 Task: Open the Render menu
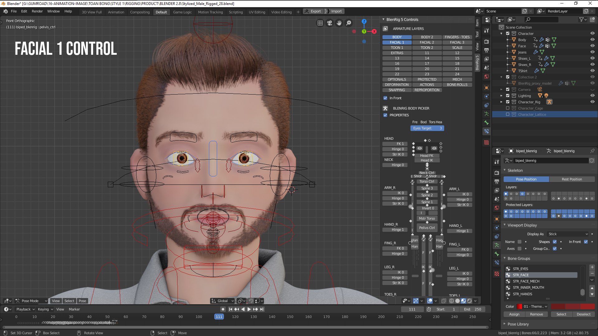(37, 11)
